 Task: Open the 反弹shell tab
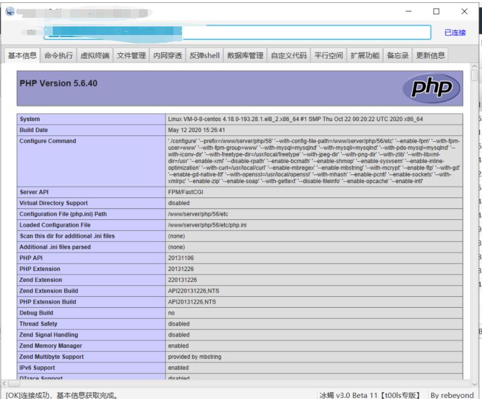click(x=205, y=55)
